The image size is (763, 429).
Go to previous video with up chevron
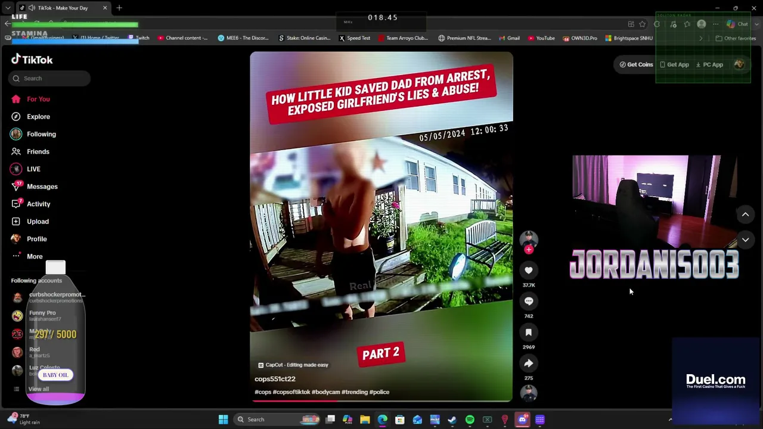click(745, 214)
